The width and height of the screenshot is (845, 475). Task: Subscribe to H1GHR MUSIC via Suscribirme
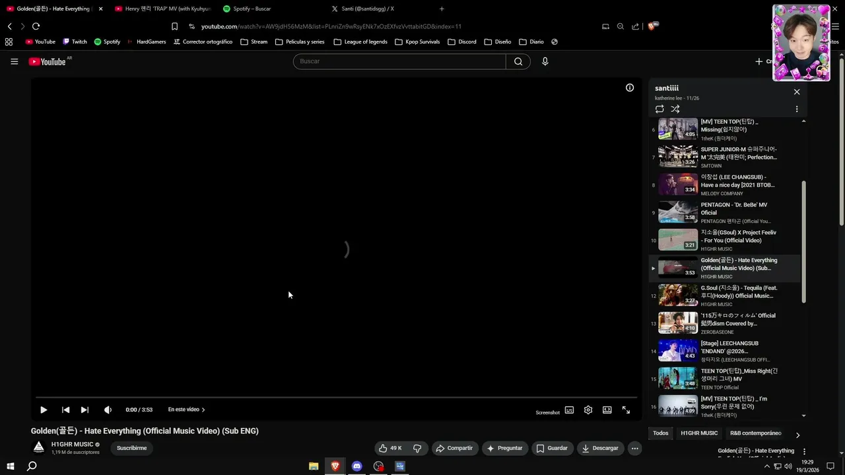(132, 448)
